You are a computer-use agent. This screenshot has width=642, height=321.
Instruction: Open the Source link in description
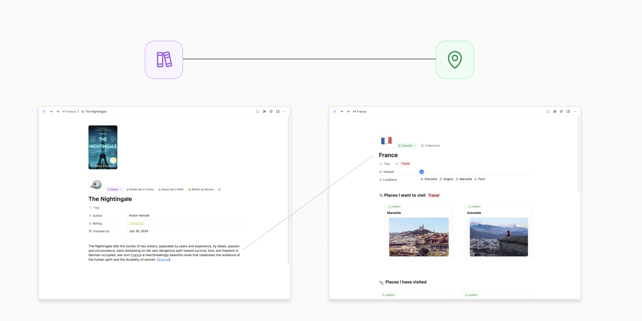(x=164, y=259)
